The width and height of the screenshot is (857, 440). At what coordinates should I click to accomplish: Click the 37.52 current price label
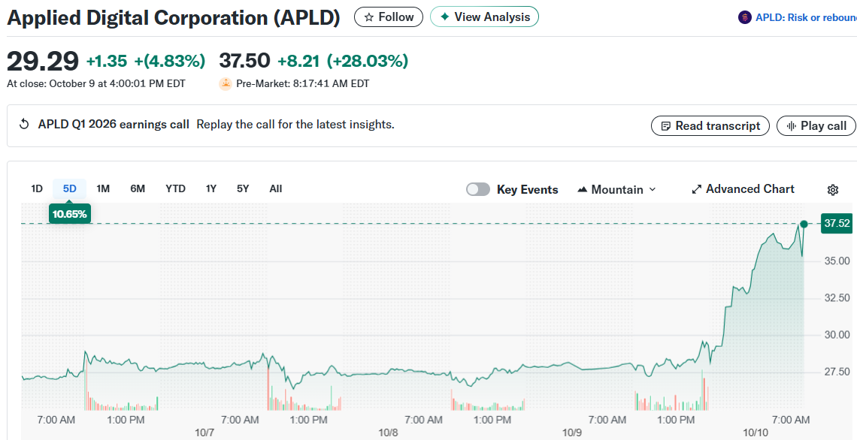(x=837, y=224)
